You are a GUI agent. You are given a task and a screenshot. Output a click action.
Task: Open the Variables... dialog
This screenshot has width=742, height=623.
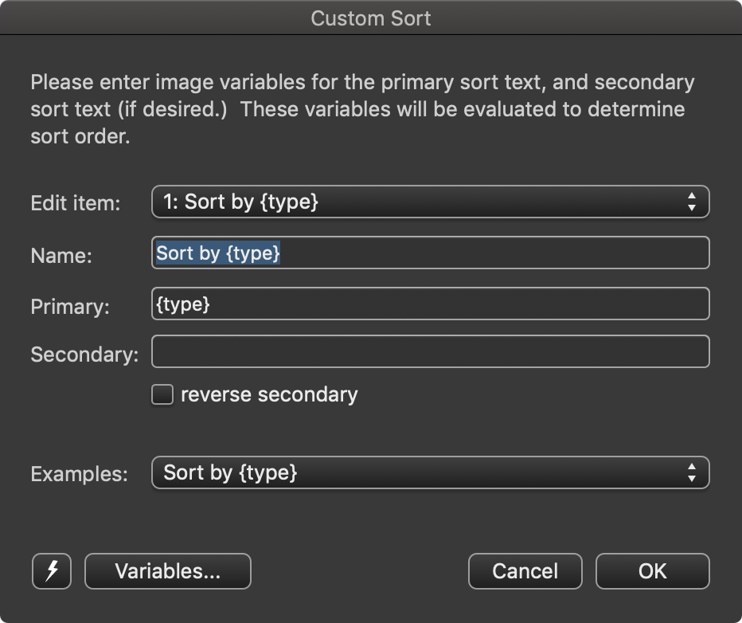(x=167, y=571)
